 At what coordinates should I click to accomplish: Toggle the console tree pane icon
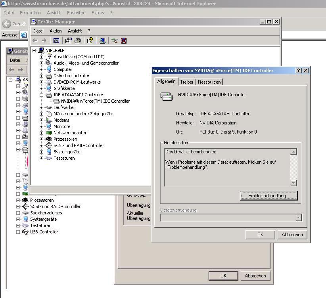(56, 40)
